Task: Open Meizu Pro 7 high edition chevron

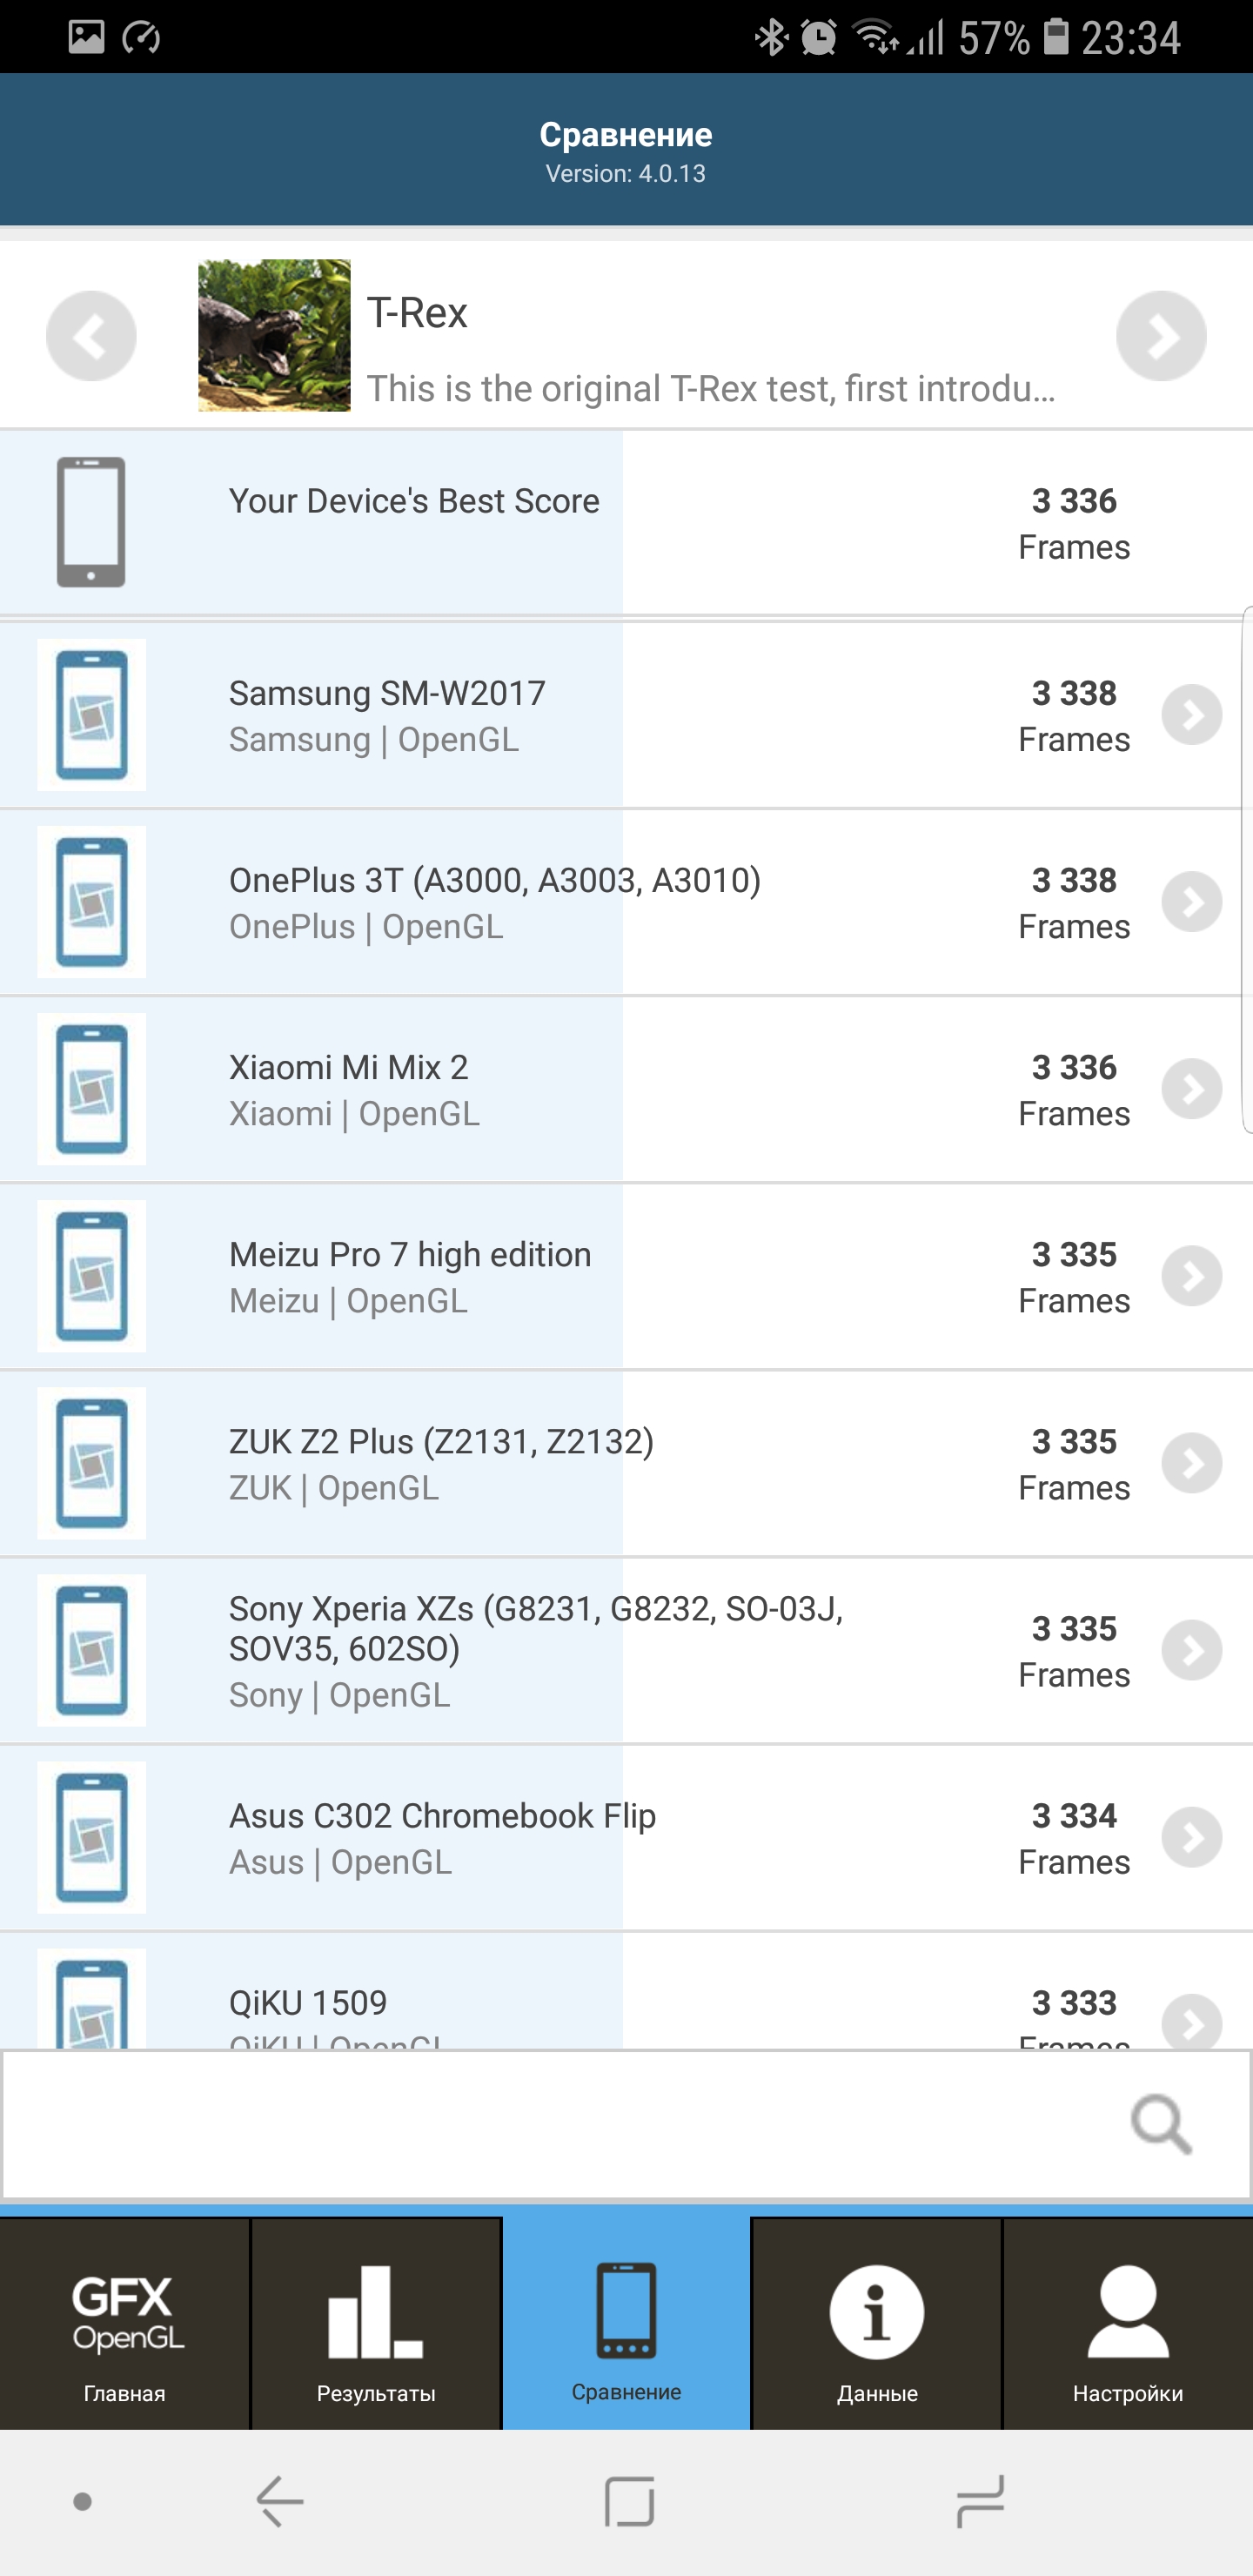Action: 1191,1276
